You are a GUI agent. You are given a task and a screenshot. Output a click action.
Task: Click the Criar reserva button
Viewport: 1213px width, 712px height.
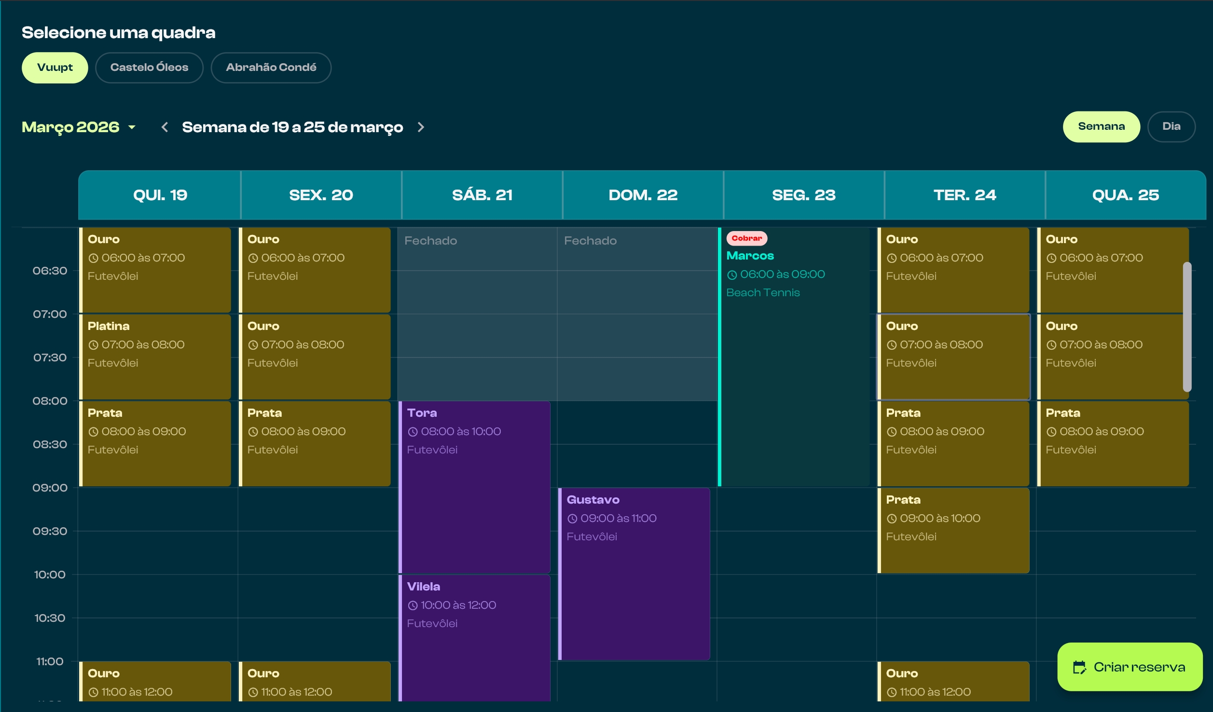coord(1130,668)
